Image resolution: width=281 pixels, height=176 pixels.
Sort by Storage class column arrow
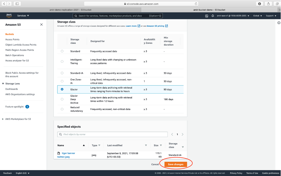[x=183, y=147]
